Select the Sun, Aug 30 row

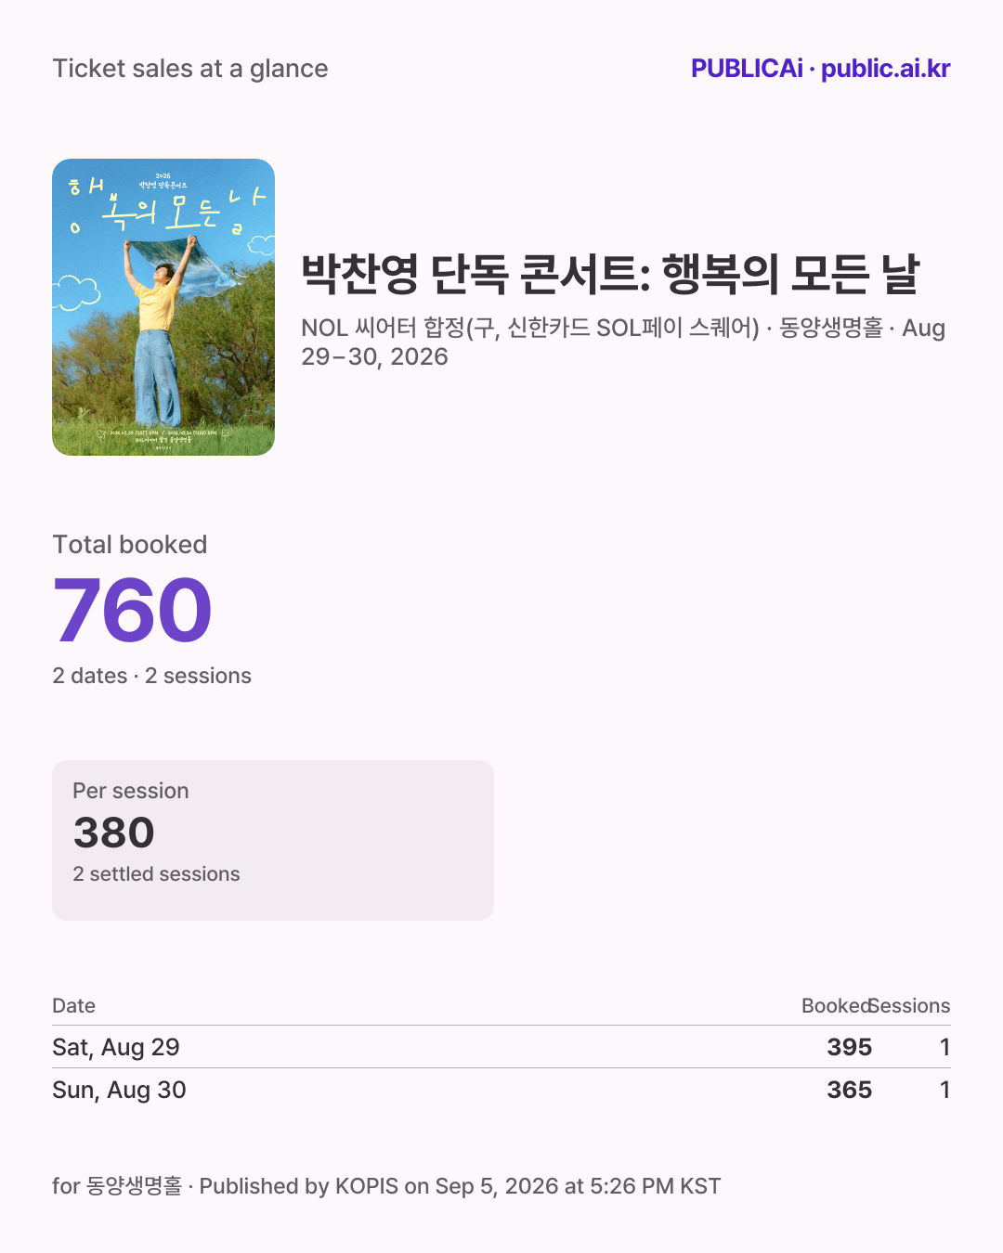click(x=501, y=1090)
